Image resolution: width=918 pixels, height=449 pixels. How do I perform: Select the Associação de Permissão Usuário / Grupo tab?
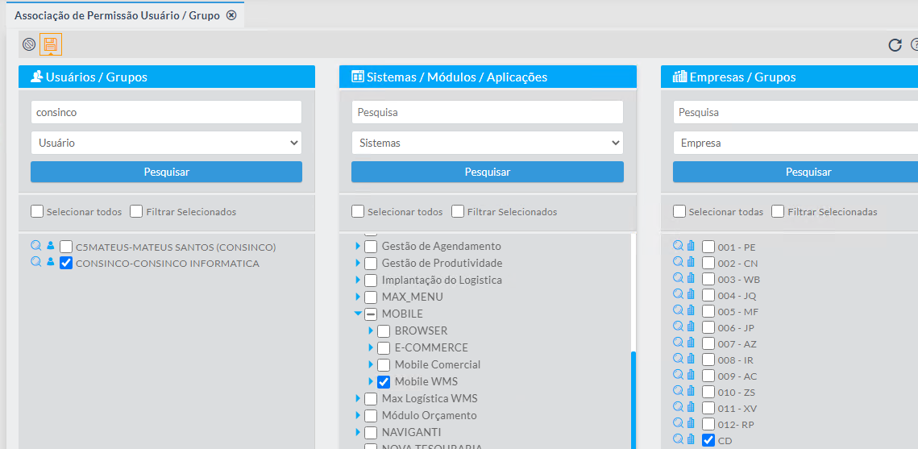tap(117, 16)
